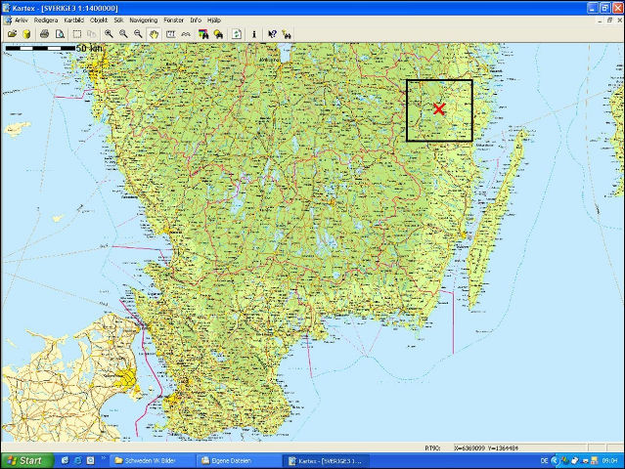Select the hand pan tool
The image size is (625, 469).
click(154, 33)
